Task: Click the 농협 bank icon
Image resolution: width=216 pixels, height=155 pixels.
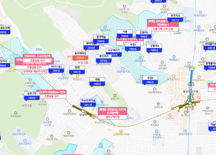Action: 101,144
